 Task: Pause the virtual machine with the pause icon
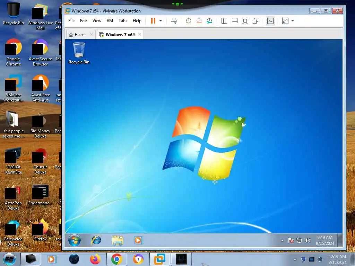coord(153,21)
